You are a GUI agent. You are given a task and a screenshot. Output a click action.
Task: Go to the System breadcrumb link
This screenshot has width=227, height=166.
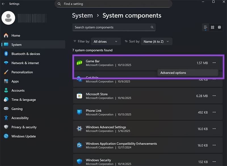(x=82, y=15)
